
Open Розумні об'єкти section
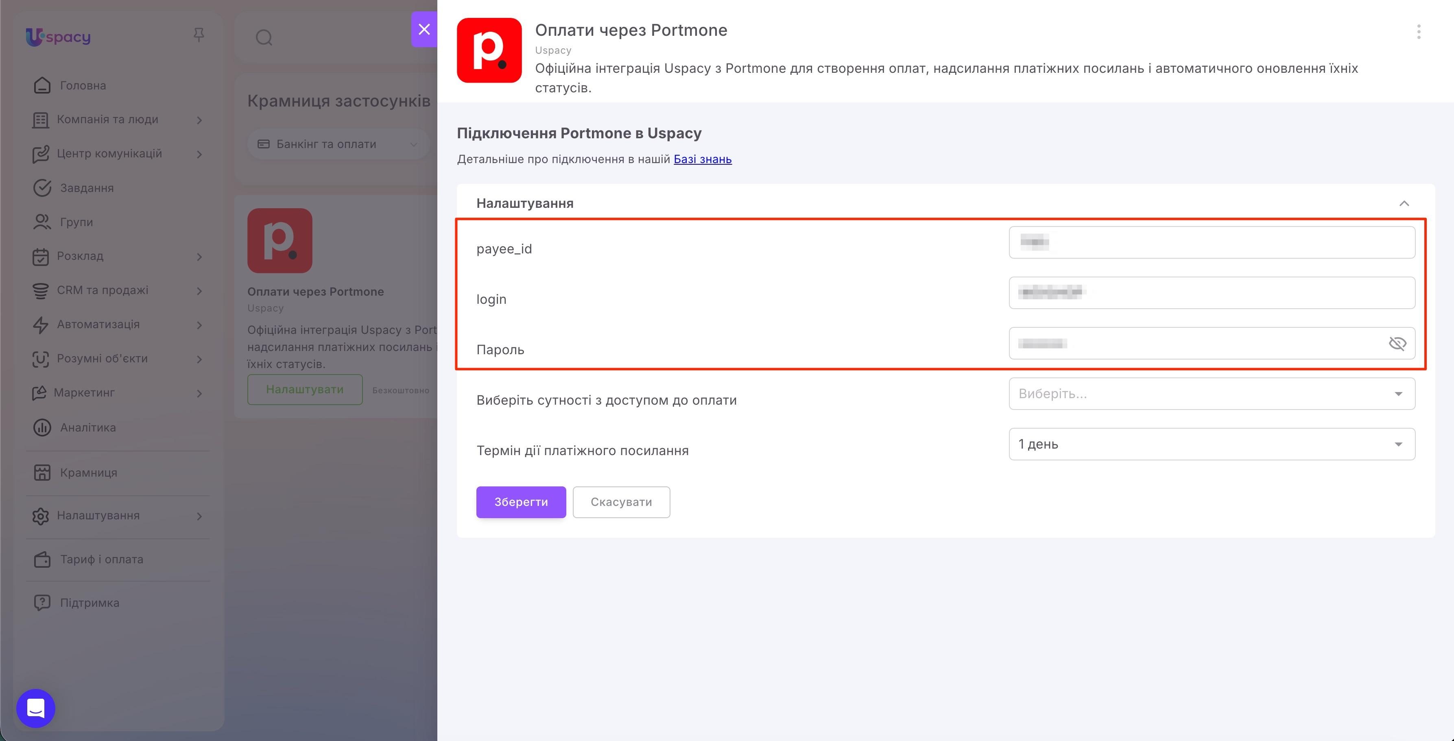102,358
